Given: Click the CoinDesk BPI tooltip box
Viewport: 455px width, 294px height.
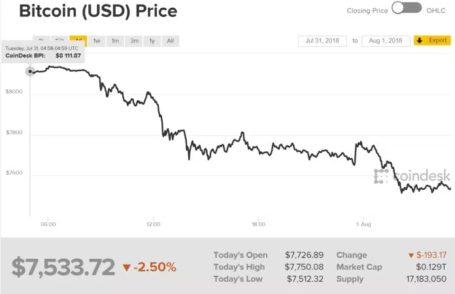Looking at the screenshot, I should click(x=44, y=51).
